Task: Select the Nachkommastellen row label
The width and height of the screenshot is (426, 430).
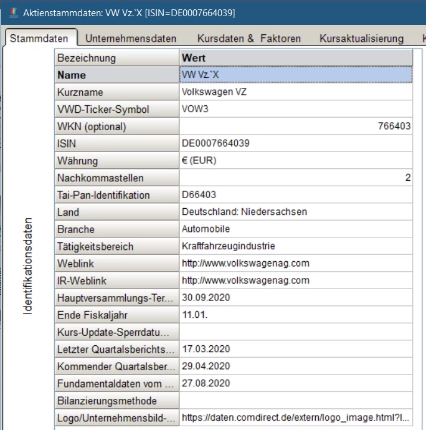Action: (117, 178)
